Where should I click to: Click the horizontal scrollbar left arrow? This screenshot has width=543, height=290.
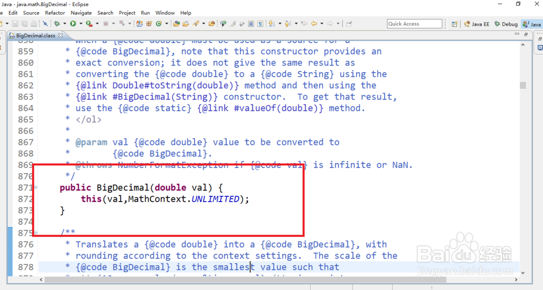41,279
